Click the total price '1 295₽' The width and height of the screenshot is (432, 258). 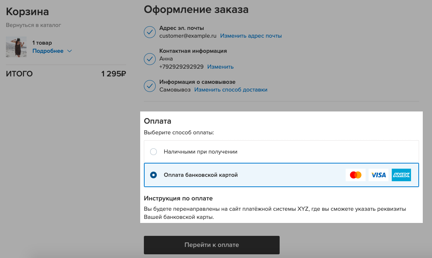pos(114,73)
